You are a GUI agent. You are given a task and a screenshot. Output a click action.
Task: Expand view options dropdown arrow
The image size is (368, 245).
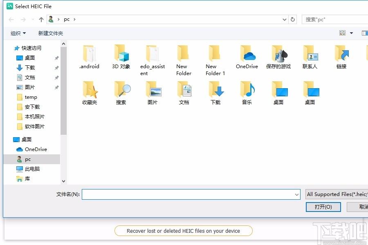[351, 33]
